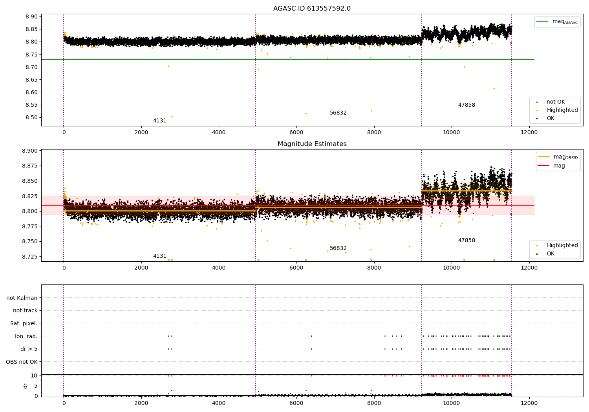The height and width of the screenshot is (412, 589).
Task: Click the 8.90 y-axis tick label
Action: [x=31, y=17]
